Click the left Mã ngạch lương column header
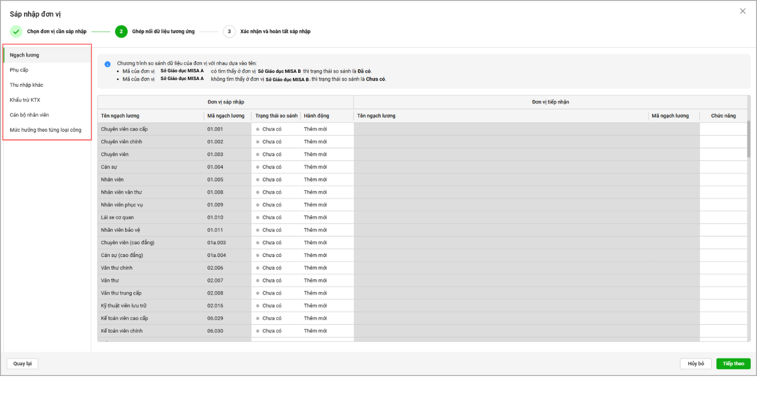This screenshot has height=401, width=757. (x=227, y=116)
